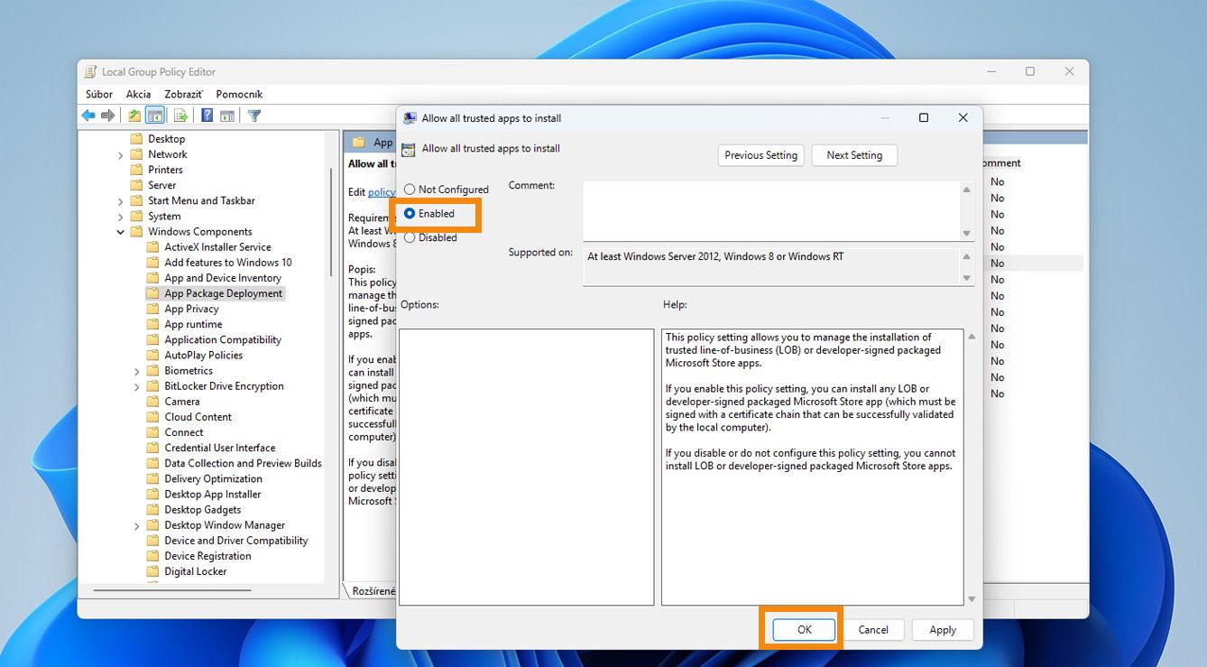The image size is (1207, 667).
Task: Click the Help pane scroll-down arrow
Action: 972,598
